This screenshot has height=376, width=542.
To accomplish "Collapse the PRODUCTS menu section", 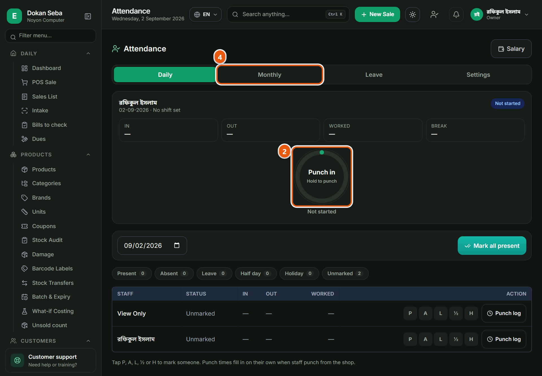I will (88, 154).
